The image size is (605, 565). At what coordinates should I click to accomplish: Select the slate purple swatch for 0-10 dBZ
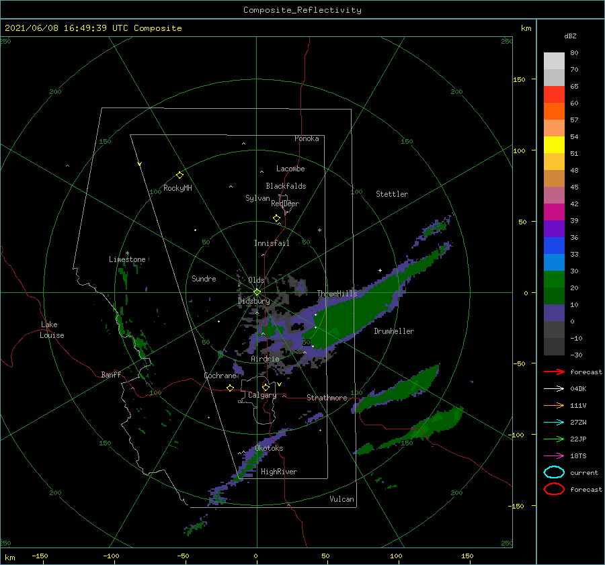tap(554, 312)
